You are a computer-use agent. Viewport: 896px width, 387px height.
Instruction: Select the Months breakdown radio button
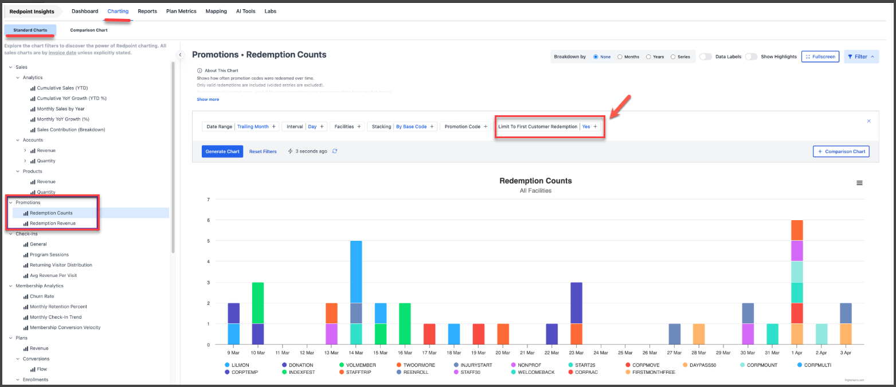click(620, 57)
